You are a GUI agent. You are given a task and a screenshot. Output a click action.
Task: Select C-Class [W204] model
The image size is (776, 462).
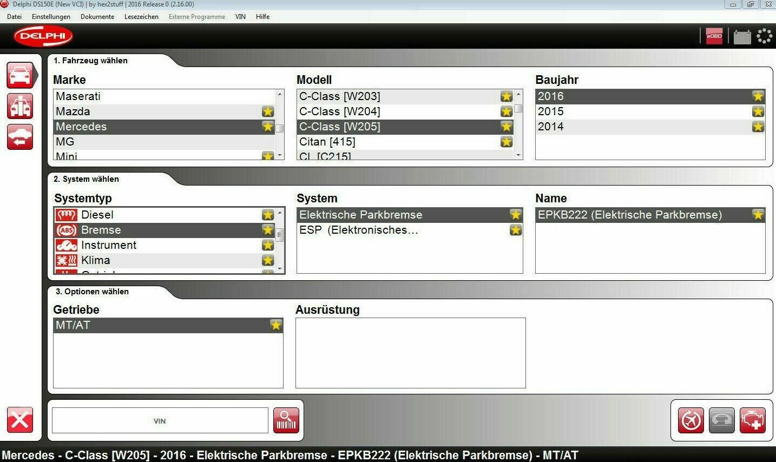405,111
